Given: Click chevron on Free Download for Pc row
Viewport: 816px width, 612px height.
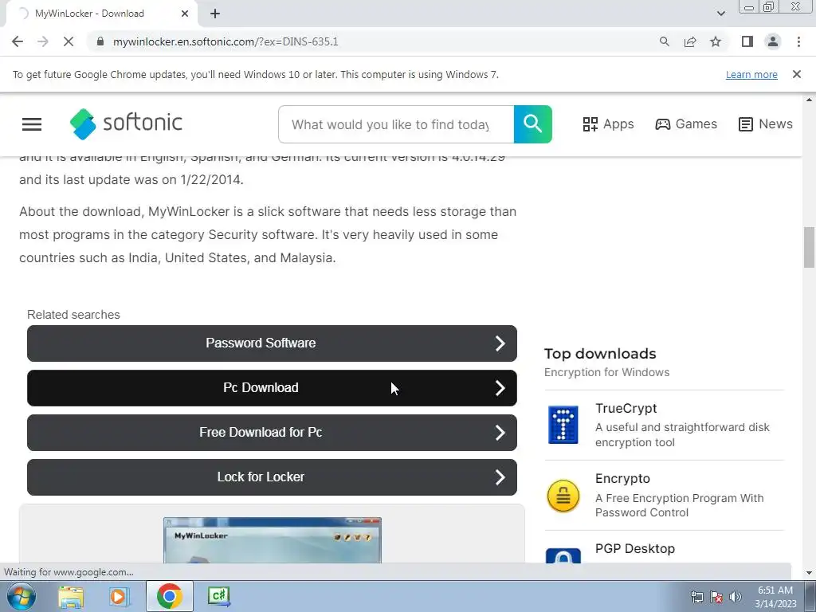Looking at the screenshot, I should [500, 433].
